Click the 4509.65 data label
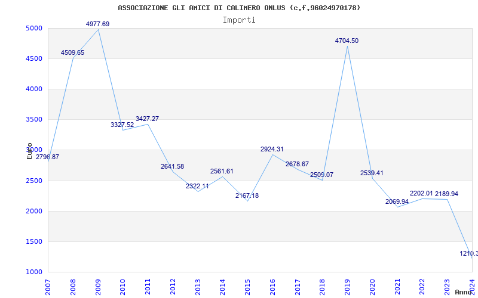478x298 pixels. tap(72, 52)
